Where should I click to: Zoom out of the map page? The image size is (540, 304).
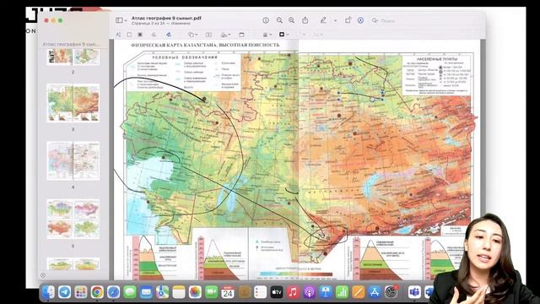[x=279, y=20]
